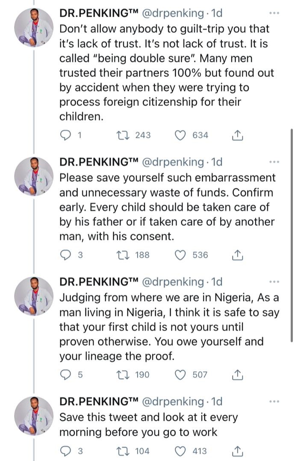Open avatar beside "Save this tweet" post

coord(34,416)
